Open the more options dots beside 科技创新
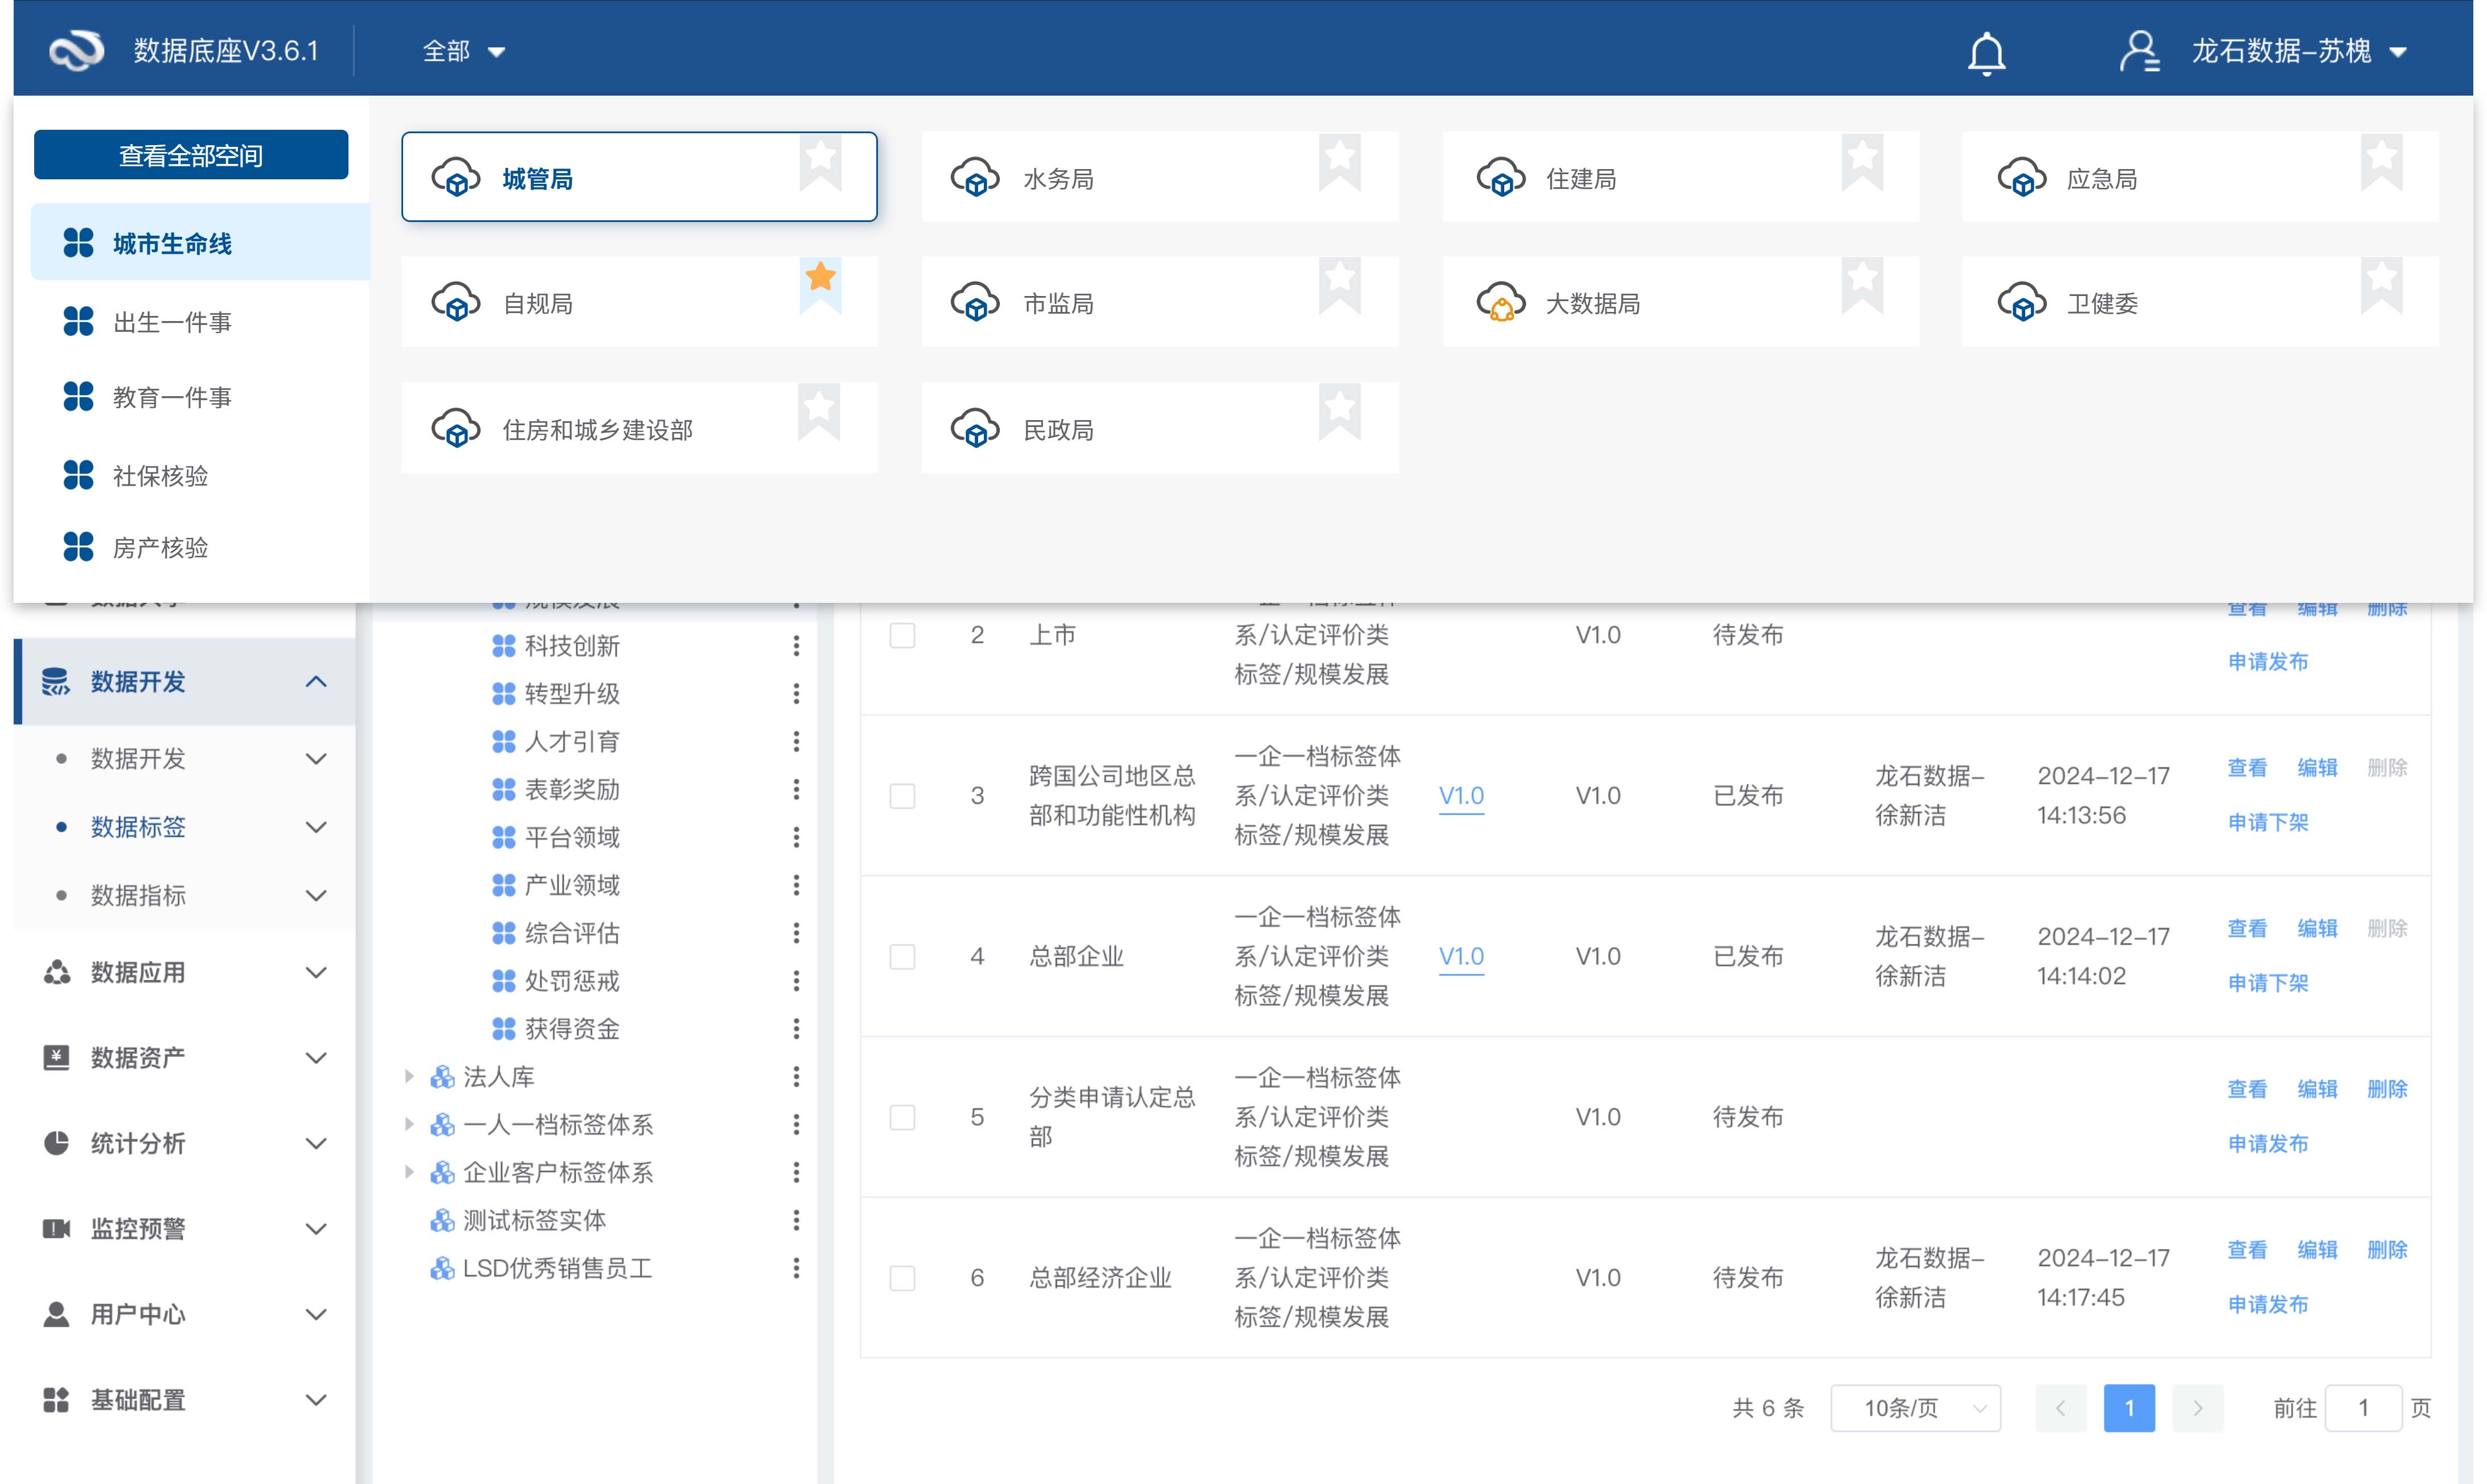The height and width of the screenshot is (1484, 2487). point(796,646)
